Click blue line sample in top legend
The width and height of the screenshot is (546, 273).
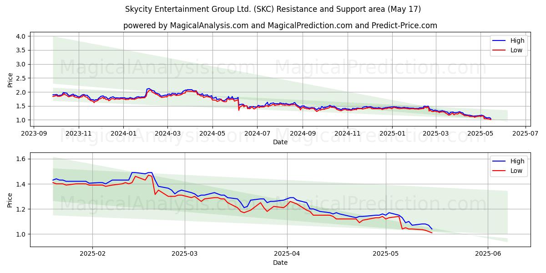pos(500,41)
